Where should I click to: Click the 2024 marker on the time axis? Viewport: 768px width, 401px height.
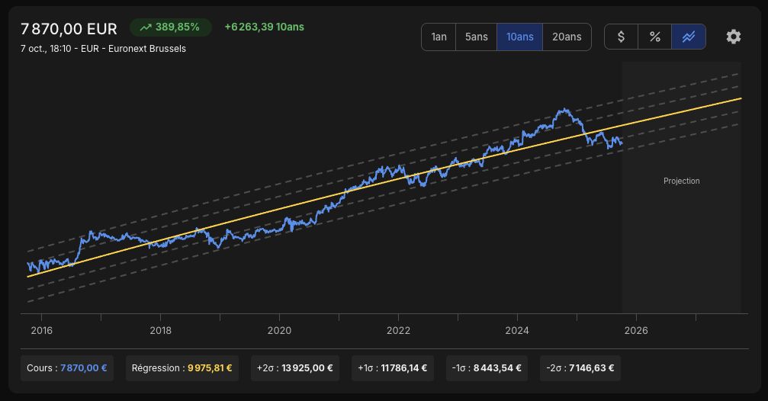517,331
